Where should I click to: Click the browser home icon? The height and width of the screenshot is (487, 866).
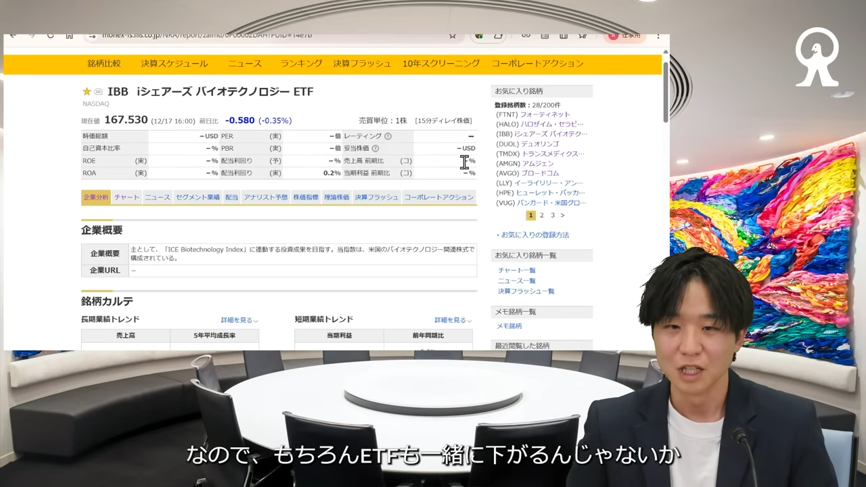tap(69, 36)
